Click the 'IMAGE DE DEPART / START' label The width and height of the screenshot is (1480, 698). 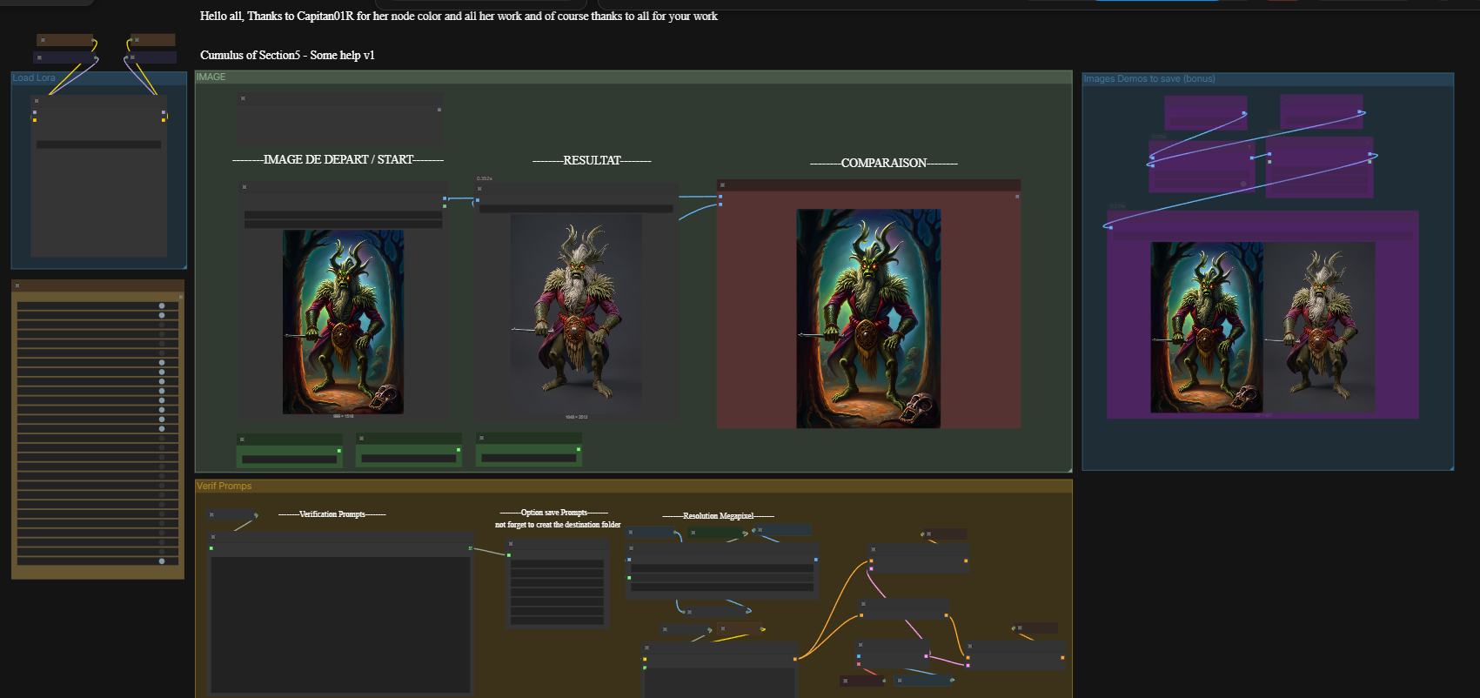pyautogui.click(x=338, y=159)
